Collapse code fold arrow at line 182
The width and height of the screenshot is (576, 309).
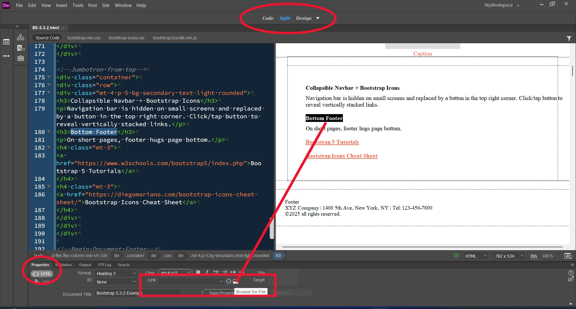[x=49, y=147]
